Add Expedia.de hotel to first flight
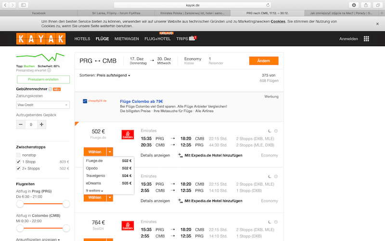 [x=210, y=155]
